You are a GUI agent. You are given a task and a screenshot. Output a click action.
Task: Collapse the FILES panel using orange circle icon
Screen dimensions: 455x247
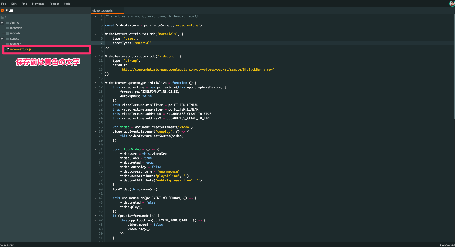[2, 10]
